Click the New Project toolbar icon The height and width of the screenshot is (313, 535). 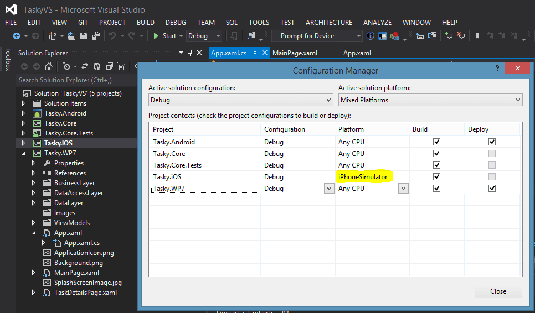pos(52,36)
